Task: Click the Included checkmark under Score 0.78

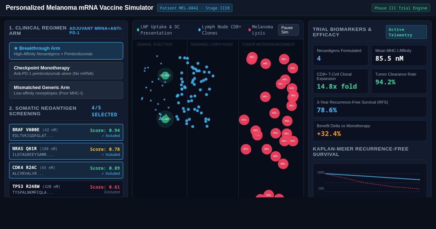Action: click(x=110, y=155)
